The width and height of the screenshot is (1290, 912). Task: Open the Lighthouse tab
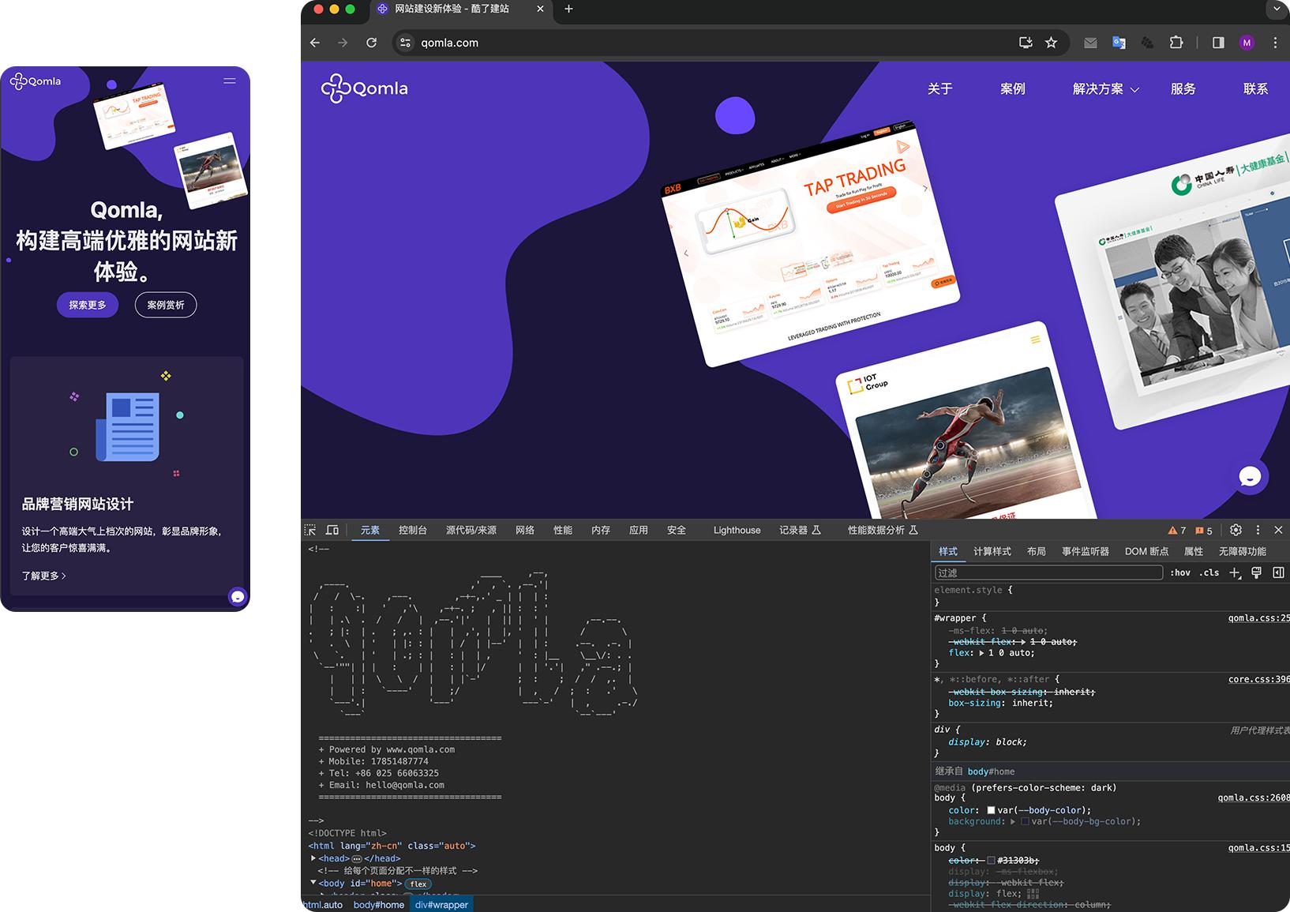tap(737, 530)
